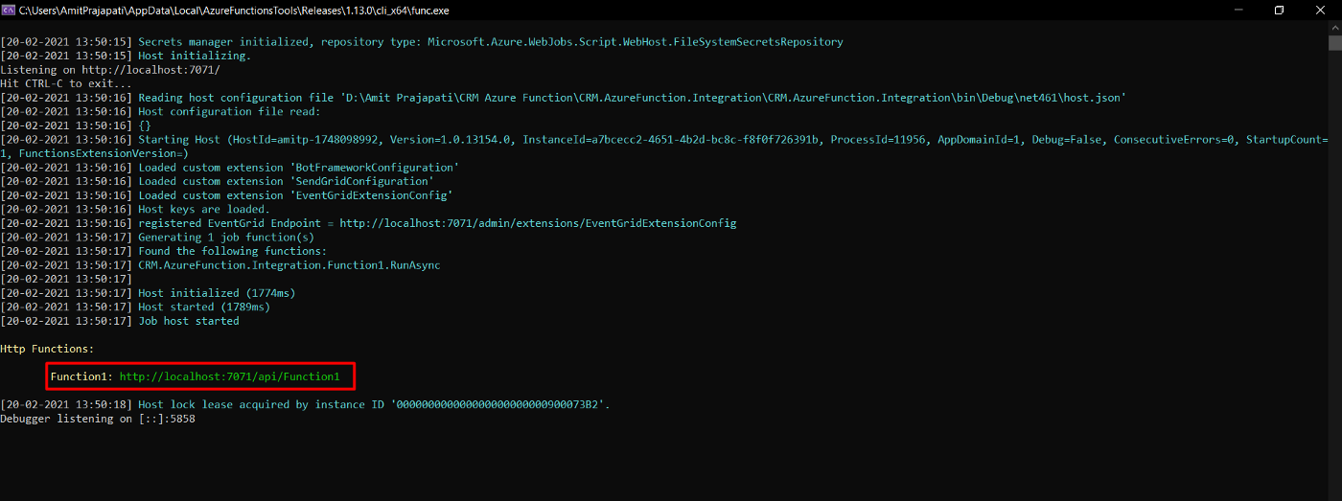
Task: Click the console icon in the title bar
Action: [9, 10]
